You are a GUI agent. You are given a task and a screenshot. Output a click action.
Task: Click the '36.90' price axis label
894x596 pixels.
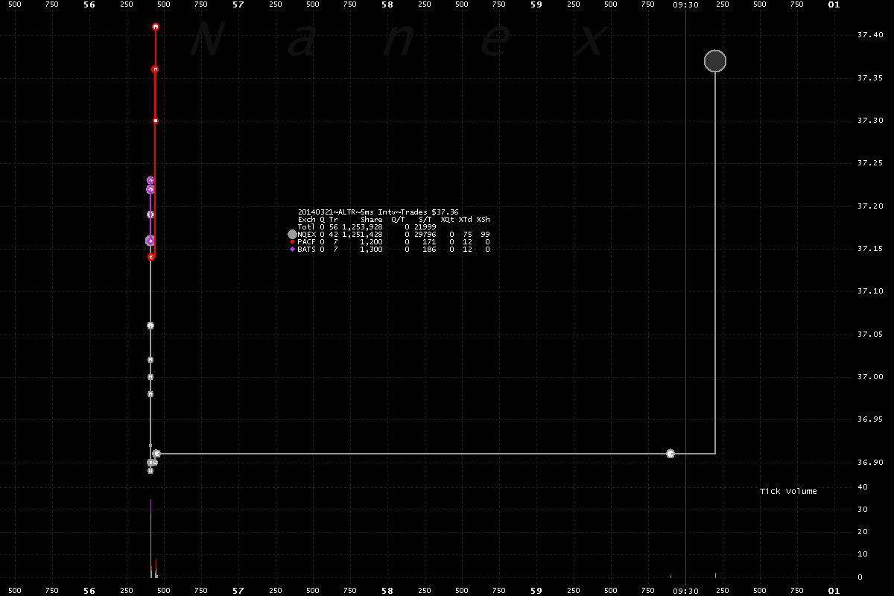[871, 463]
